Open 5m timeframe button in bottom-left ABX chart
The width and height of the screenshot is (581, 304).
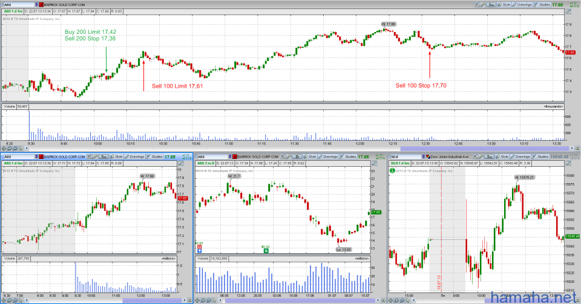pyautogui.click(x=103, y=157)
